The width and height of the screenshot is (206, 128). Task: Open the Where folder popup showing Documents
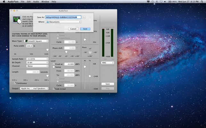click(63, 22)
